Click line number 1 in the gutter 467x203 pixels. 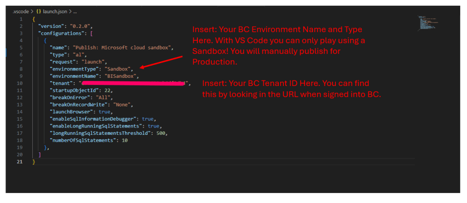(x=21, y=19)
